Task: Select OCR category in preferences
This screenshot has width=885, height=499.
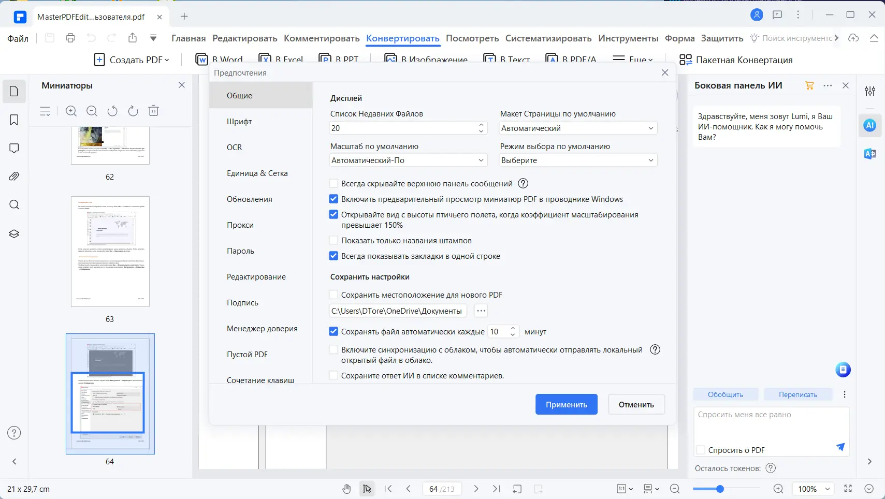Action: (260, 147)
